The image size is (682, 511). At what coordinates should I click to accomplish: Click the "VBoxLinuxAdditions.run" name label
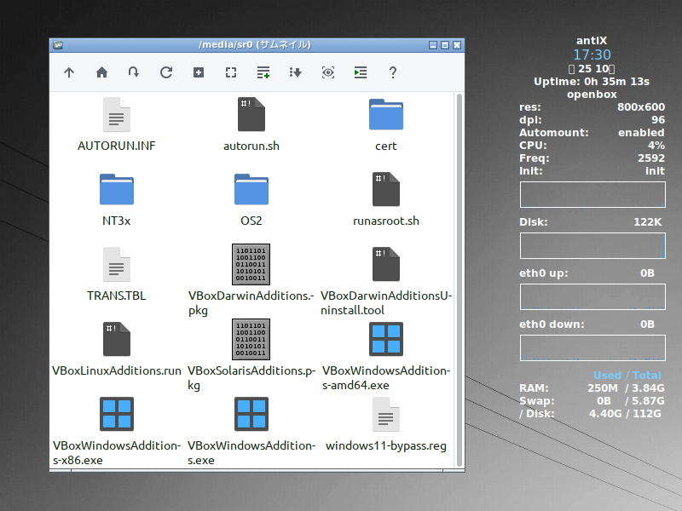pyautogui.click(x=117, y=370)
